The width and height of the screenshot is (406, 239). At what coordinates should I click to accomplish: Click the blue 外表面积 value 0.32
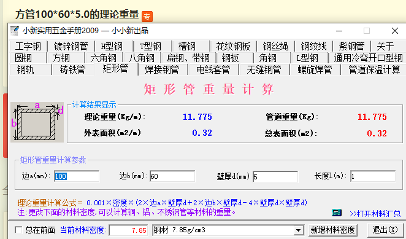coord(202,133)
